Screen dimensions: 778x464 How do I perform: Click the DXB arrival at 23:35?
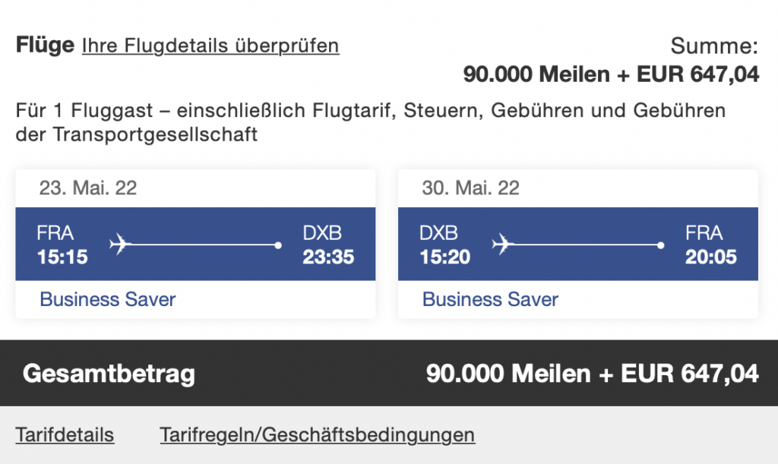tap(328, 245)
